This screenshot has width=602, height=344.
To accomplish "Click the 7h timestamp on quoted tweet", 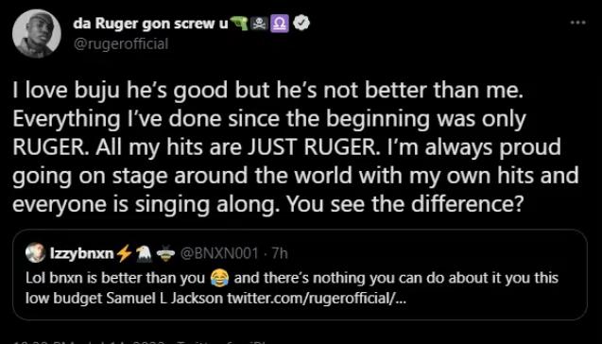I will (279, 254).
